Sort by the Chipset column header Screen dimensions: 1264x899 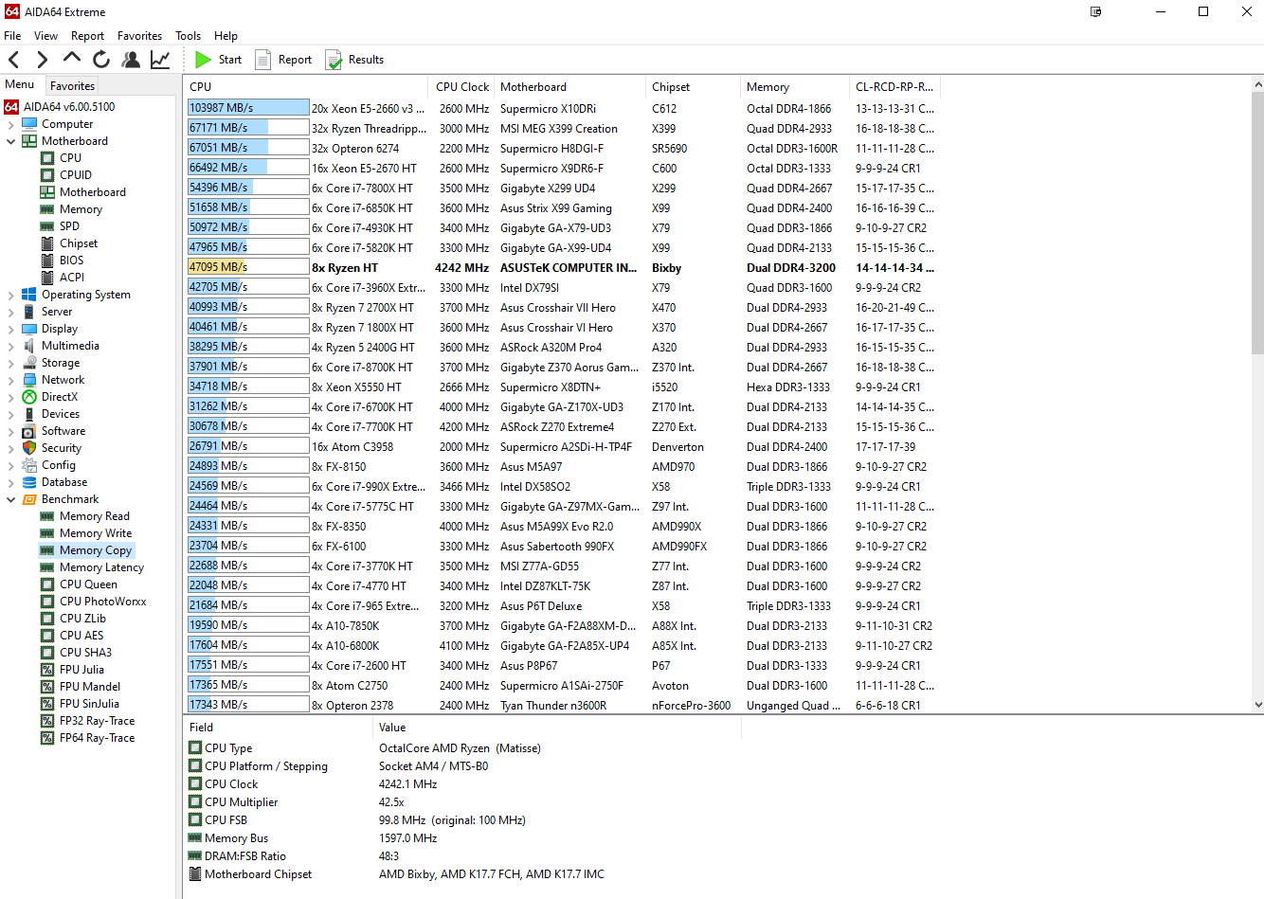pos(694,87)
